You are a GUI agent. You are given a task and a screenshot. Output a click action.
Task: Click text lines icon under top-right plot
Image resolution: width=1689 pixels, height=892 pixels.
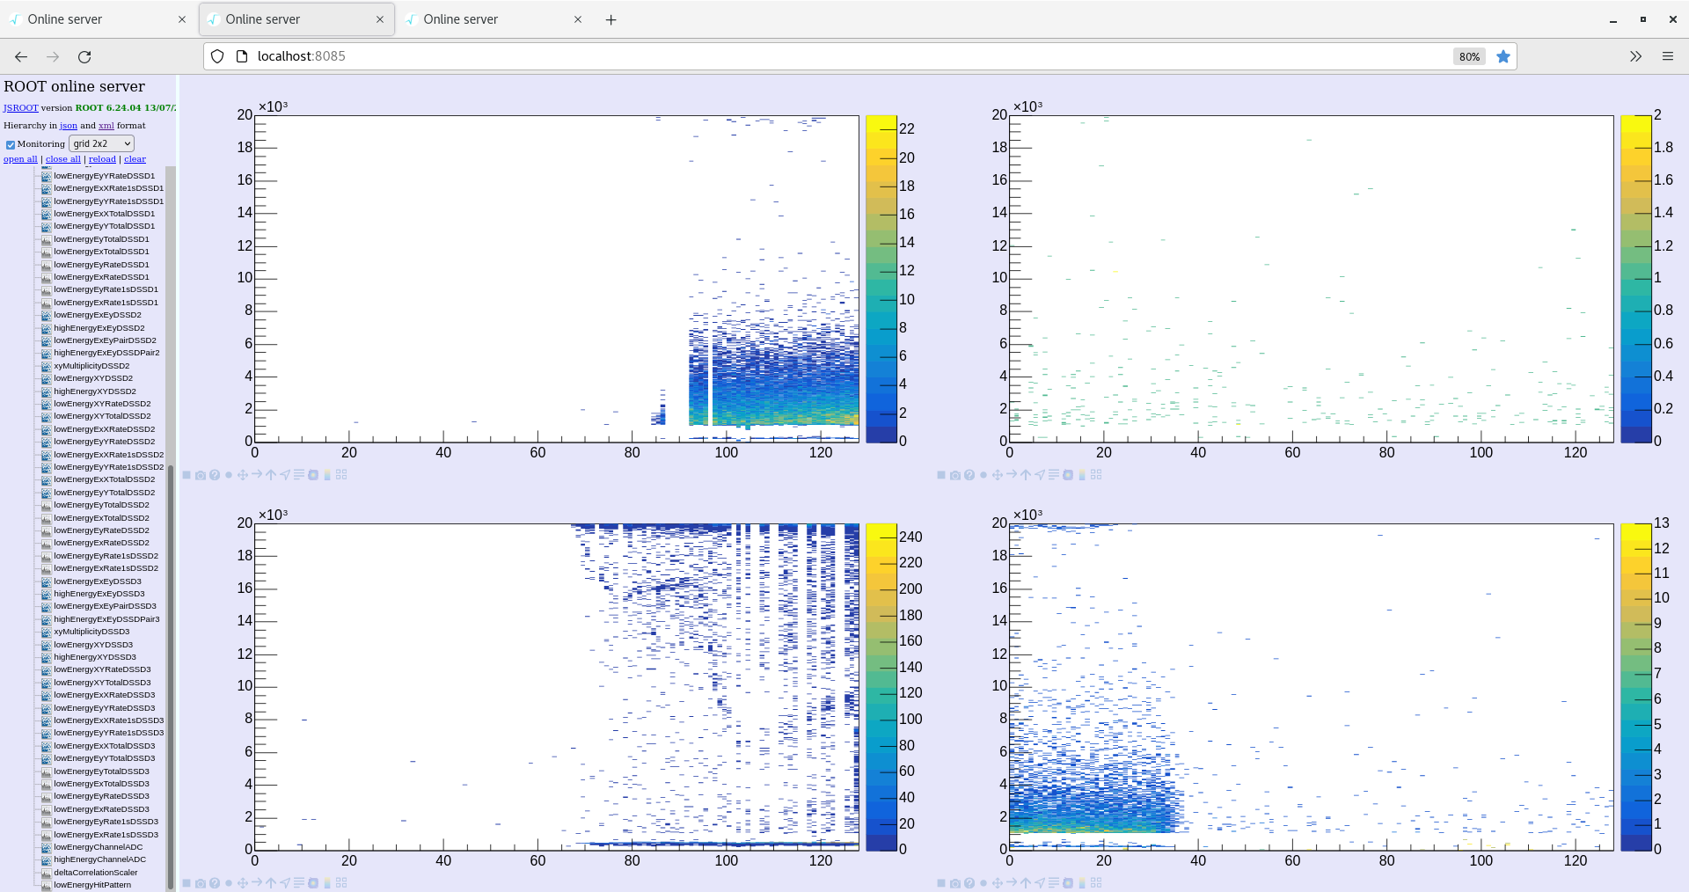1054,475
